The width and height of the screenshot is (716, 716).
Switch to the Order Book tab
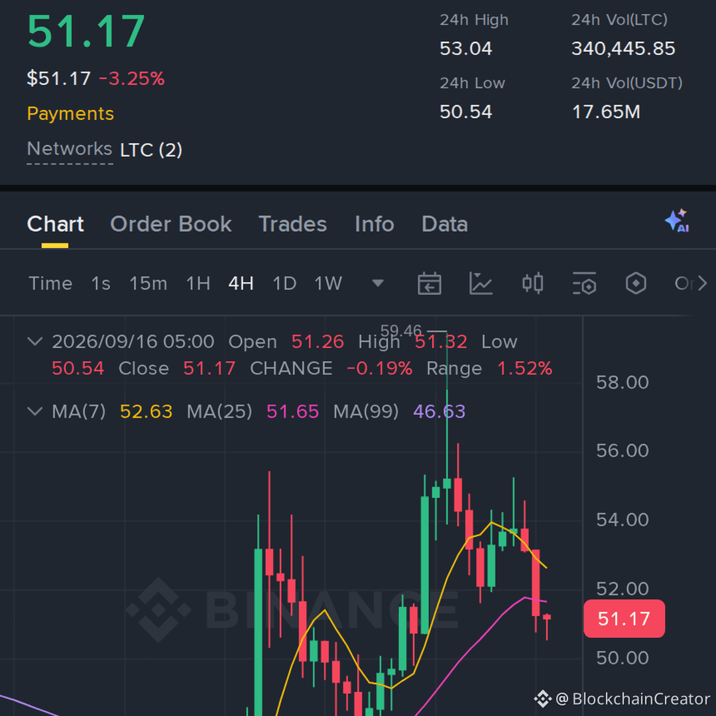tap(171, 224)
